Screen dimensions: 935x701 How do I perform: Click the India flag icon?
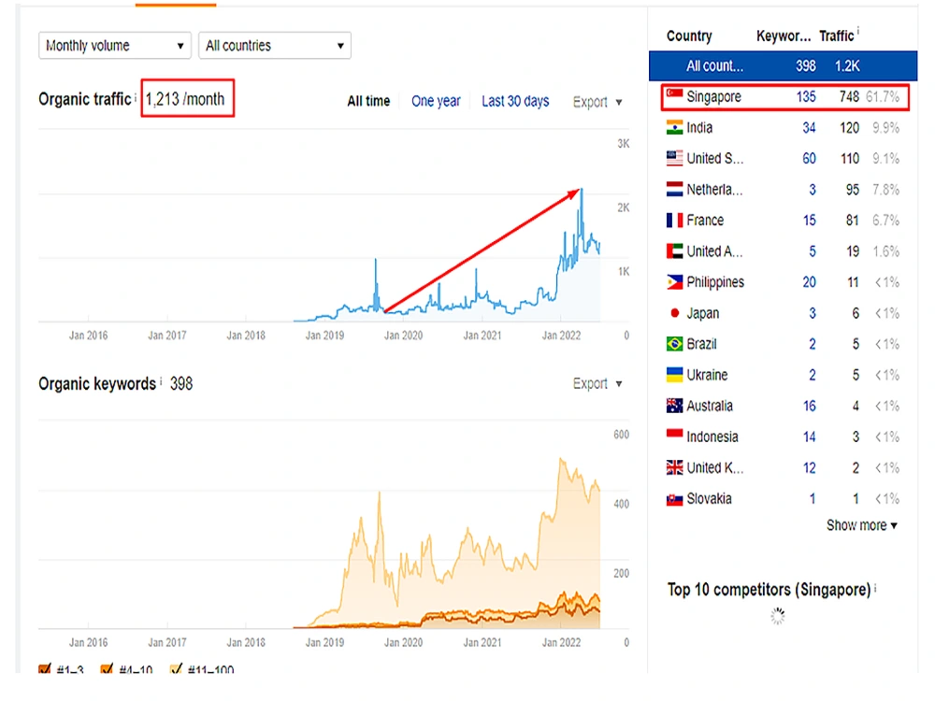tap(674, 127)
